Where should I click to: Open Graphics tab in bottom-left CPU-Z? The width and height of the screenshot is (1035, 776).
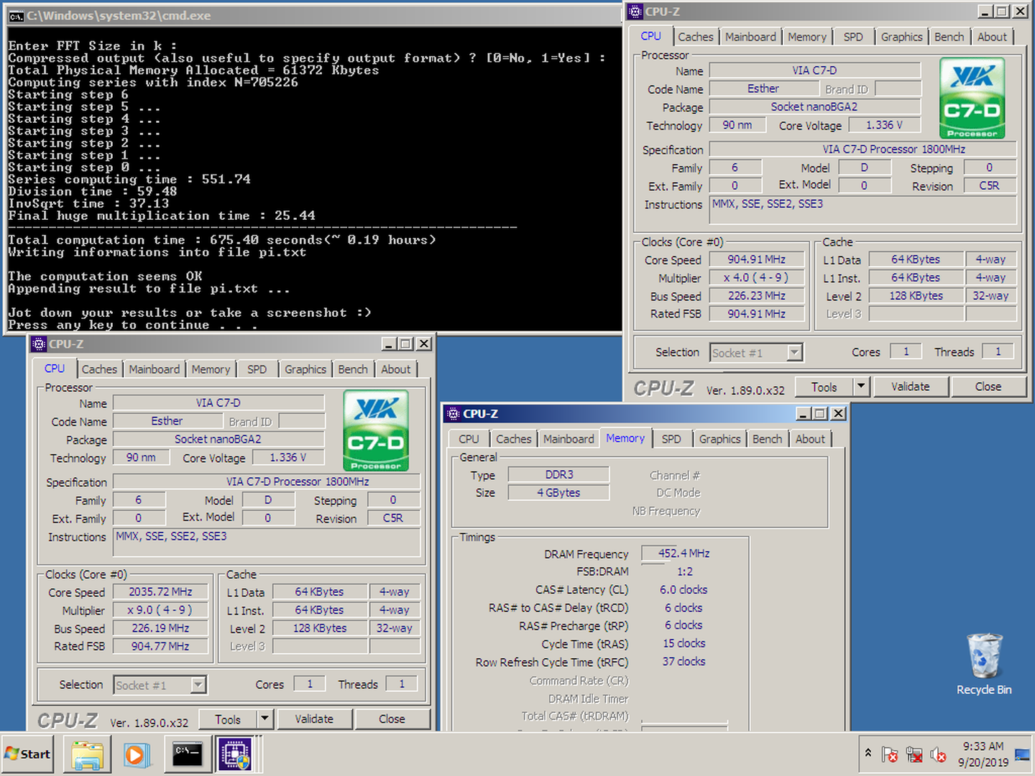pyautogui.click(x=305, y=369)
